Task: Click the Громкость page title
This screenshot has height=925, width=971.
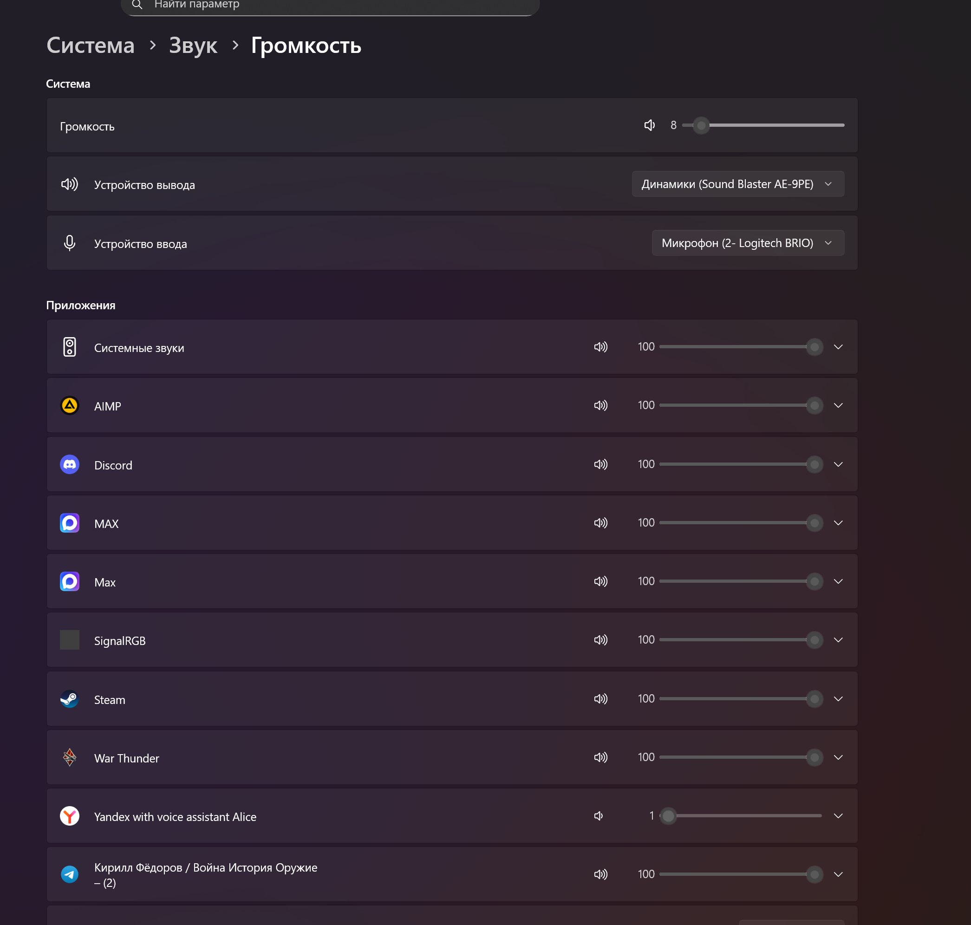Action: coord(306,46)
